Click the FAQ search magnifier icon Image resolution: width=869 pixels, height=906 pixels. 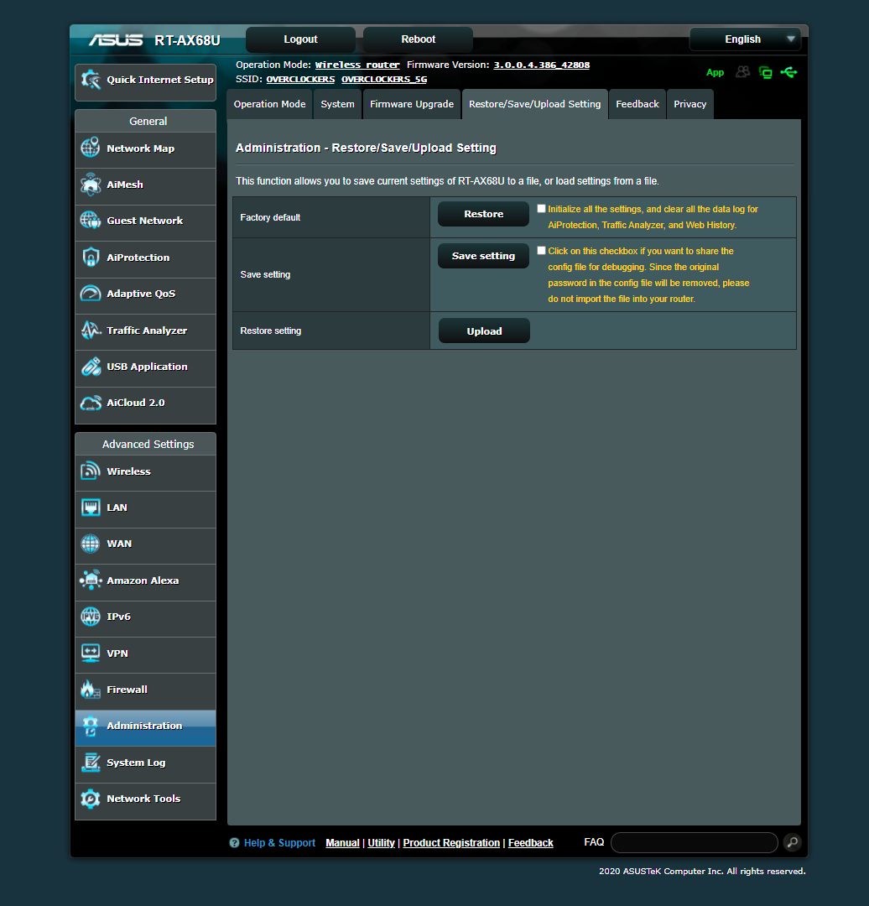[793, 842]
